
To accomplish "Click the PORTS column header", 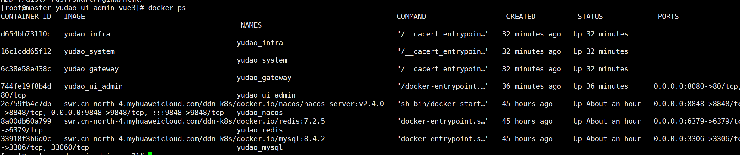I will click(x=668, y=17).
